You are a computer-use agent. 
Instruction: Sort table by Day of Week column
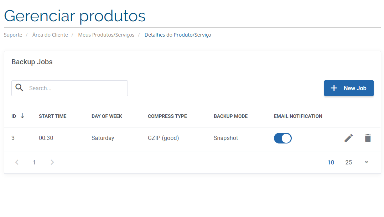107,116
